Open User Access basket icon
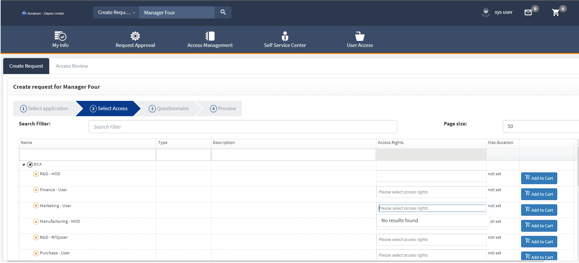The width and height of the screenshot is (579, 263). click(360, 36)
